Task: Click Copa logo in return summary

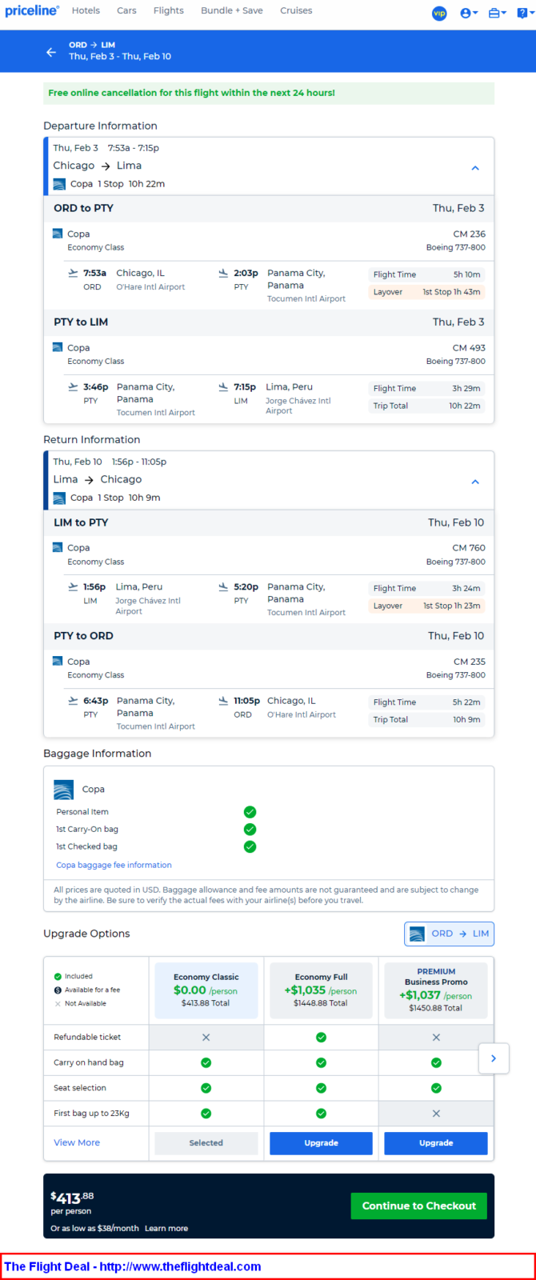Action: 59,498
